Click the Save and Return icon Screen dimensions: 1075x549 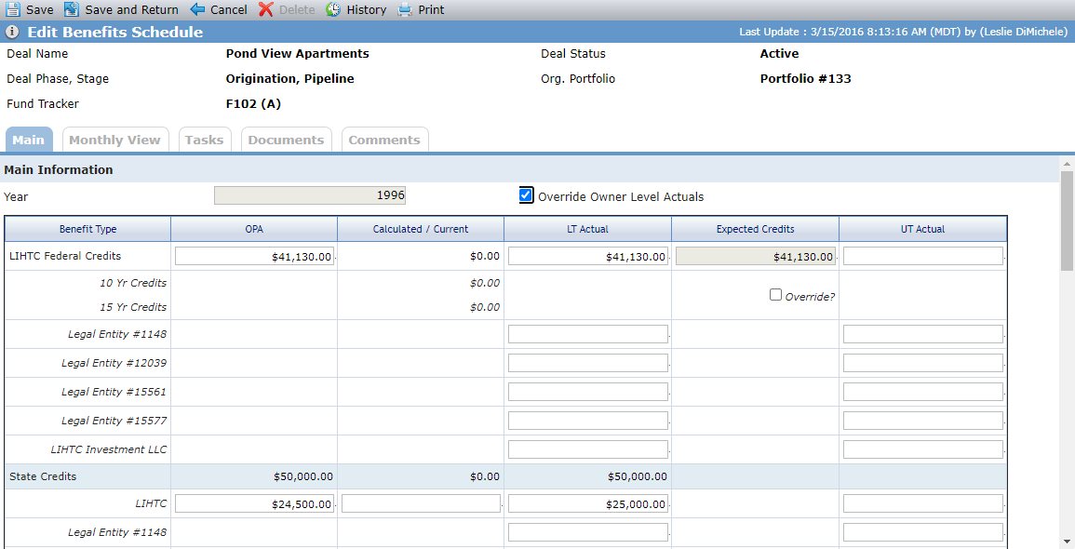[x=72, y=9]
